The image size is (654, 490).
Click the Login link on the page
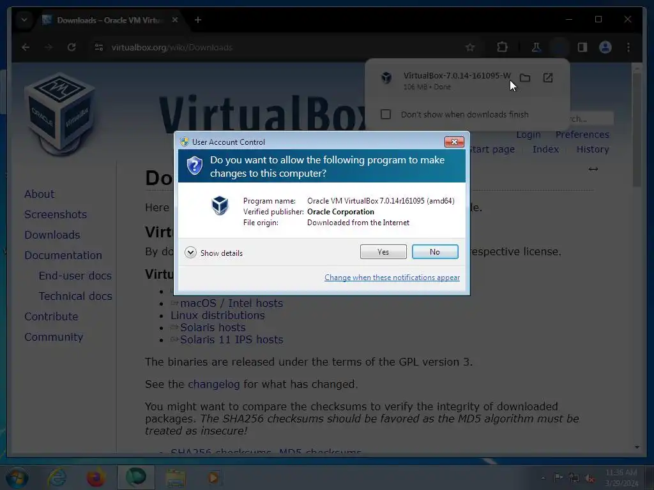tap(528, 135)
